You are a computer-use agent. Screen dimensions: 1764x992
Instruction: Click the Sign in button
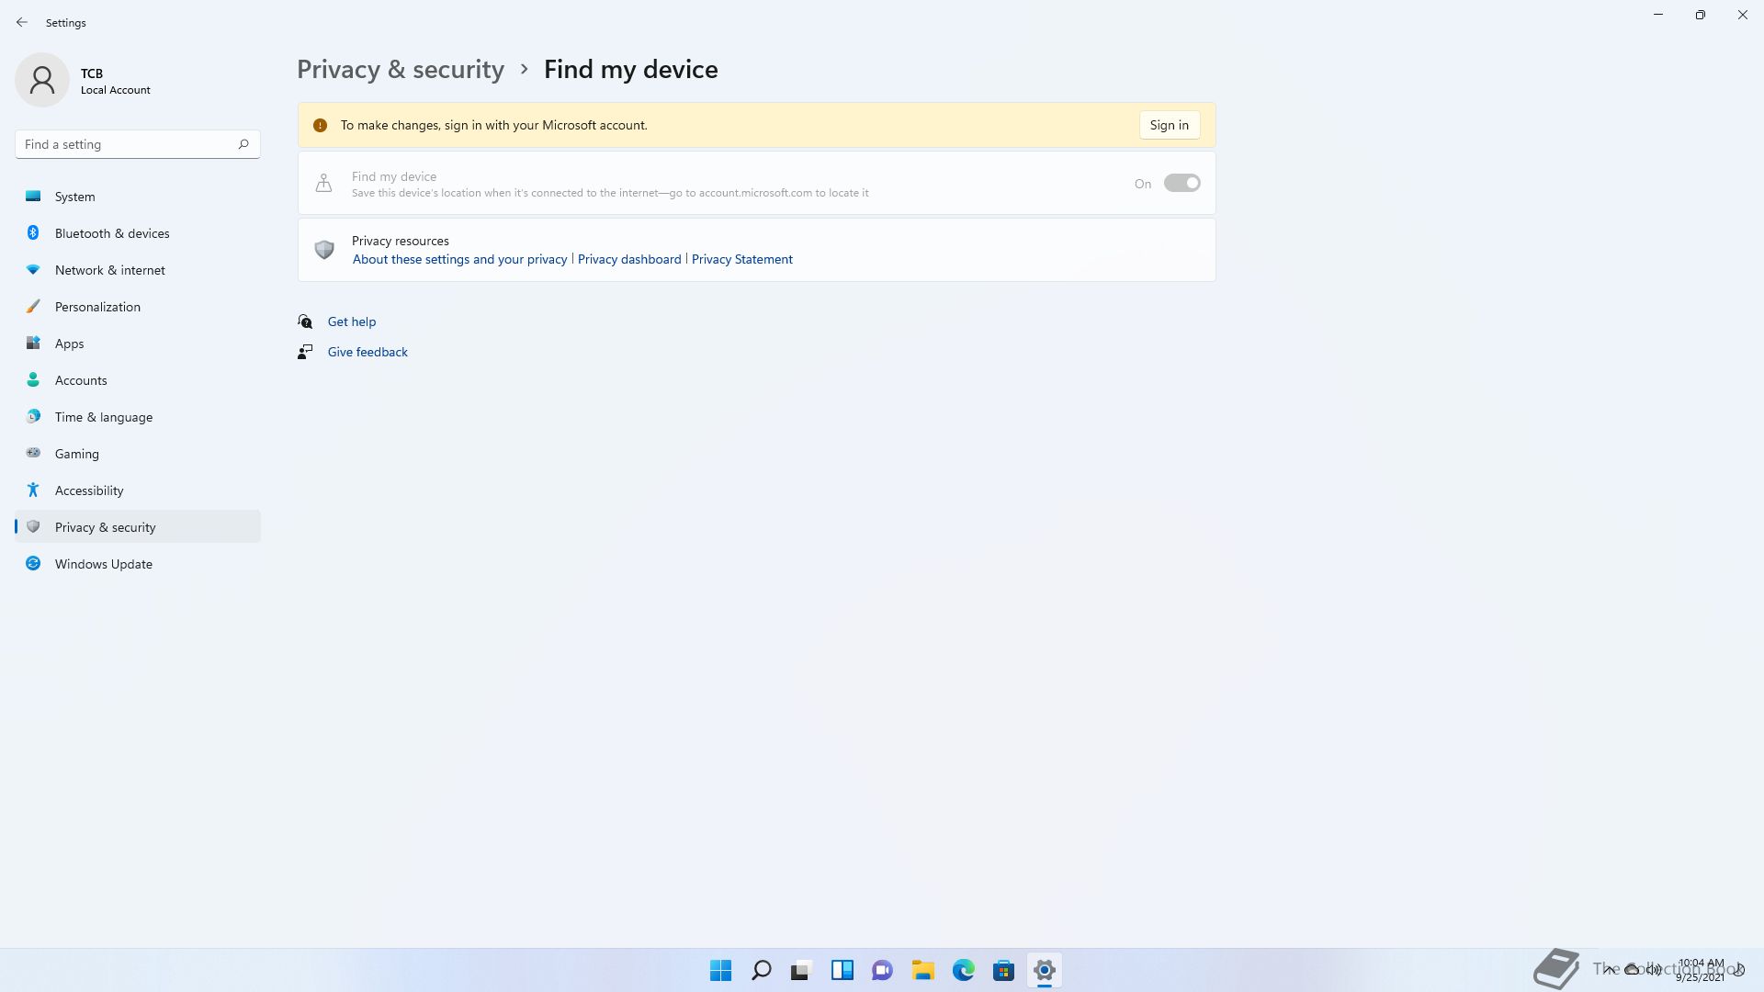[x=1170, y=125]
